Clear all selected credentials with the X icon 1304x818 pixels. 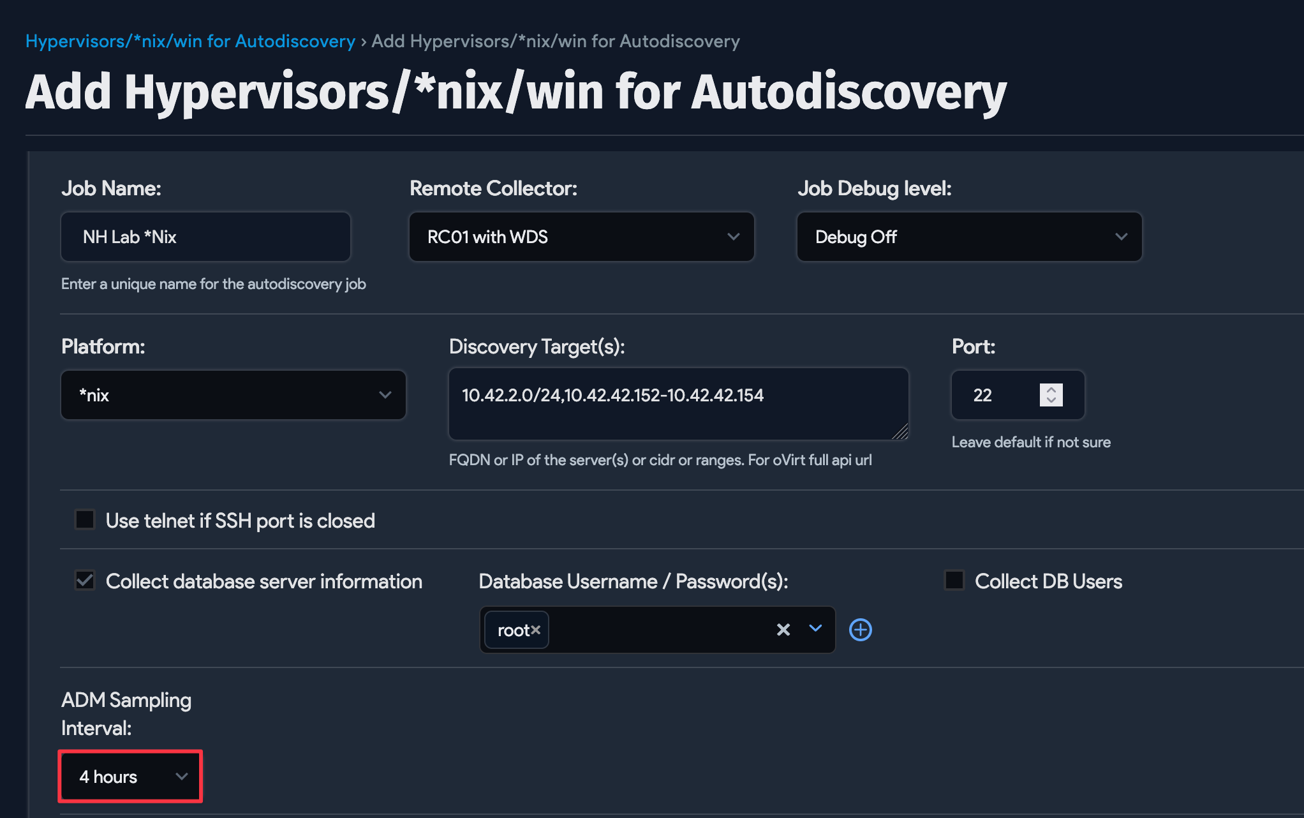(x=783, y=630)
